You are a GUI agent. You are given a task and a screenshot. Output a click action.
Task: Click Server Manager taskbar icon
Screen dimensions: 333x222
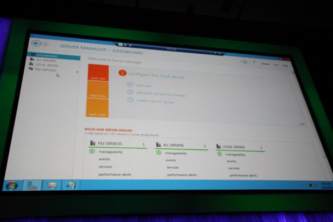(32, 185)
